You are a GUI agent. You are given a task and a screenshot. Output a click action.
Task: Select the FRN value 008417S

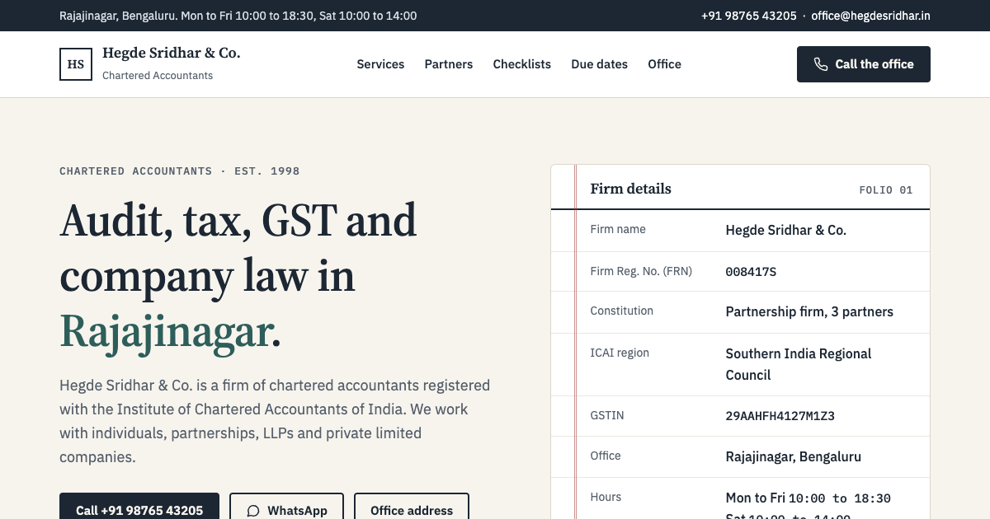pyautogui.click(x=751, y=272)
